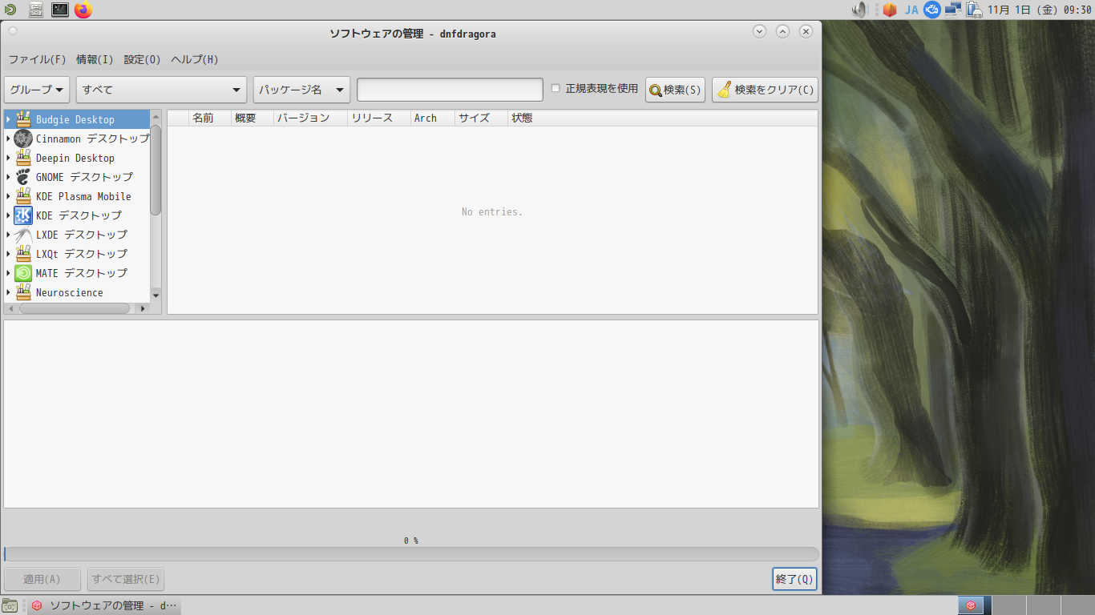
Task: Expand the KDE Plasma Mobile group
Action: 8,195
